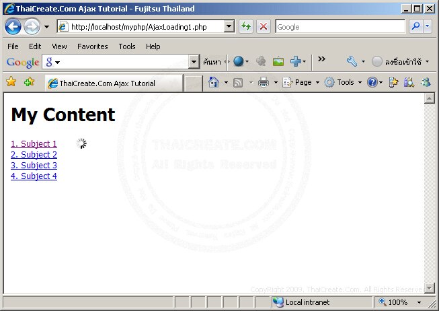
Task: Click the blue plus icon in Google Toolbar
Action: pyautogui.click(x=296, y=61)
